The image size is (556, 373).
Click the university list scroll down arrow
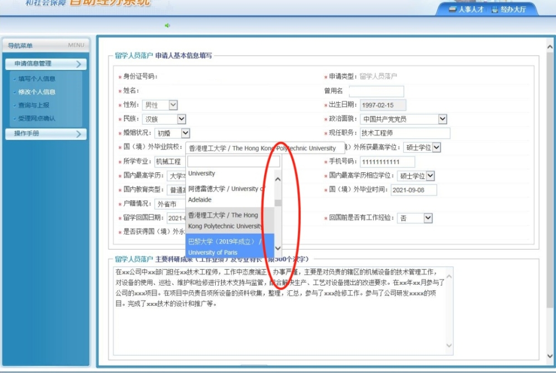point(278,248)
